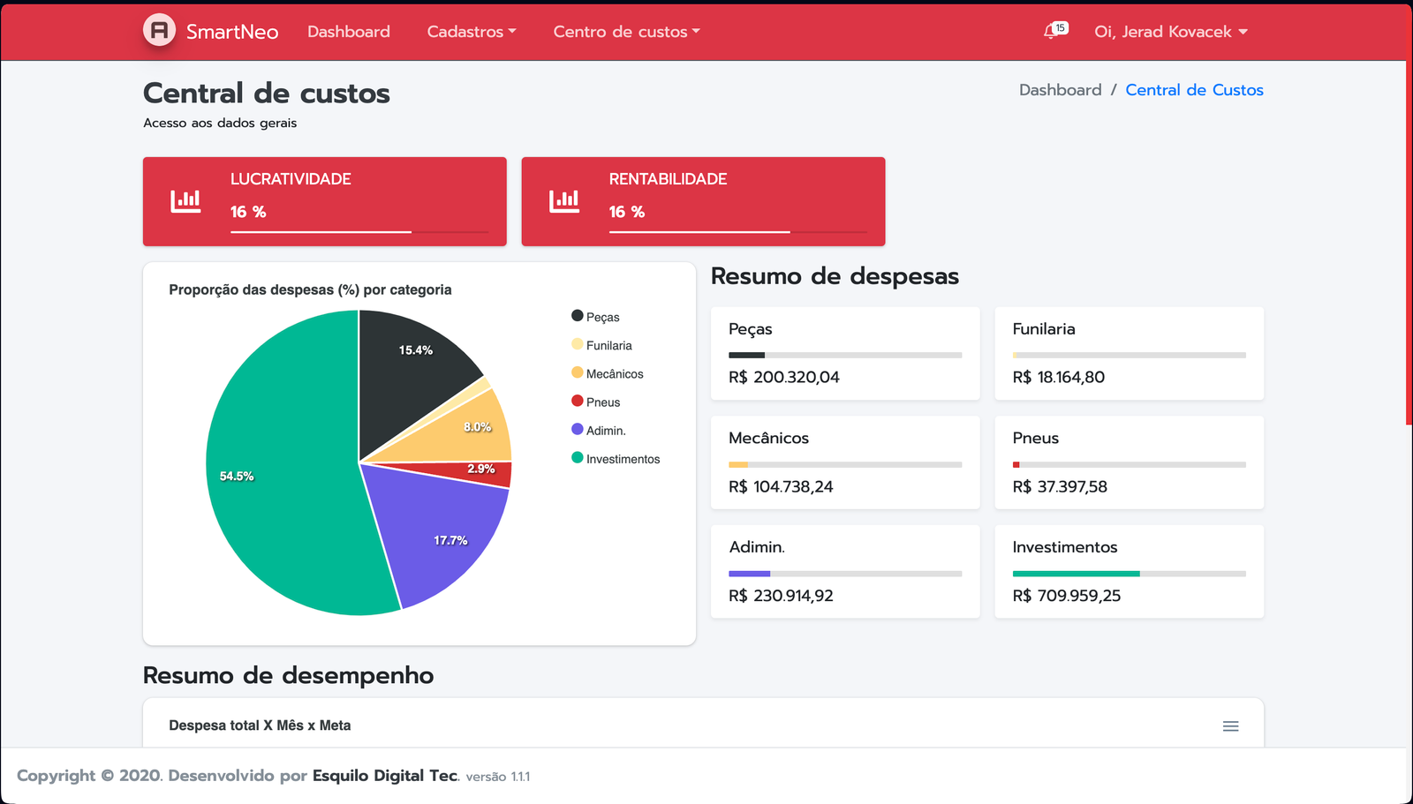Expand the Cadastros dropdown menu
The image size is (1413, 804).
(471, 32)
